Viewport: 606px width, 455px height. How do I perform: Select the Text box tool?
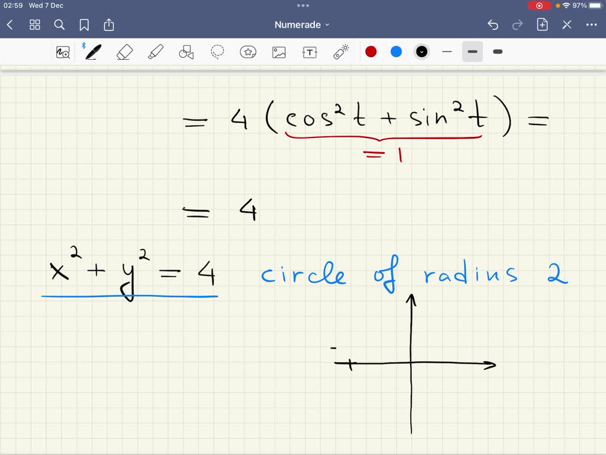point(310,52)
